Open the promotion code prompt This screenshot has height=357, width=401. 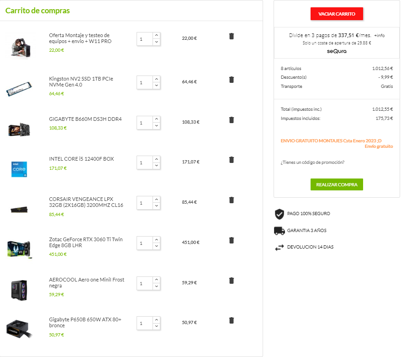click(x=312, y=162)
